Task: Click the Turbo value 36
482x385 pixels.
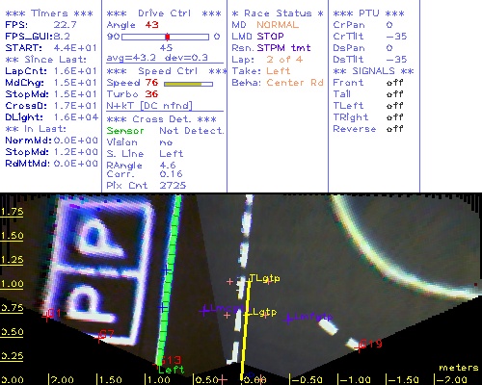Action: tap(151, 94)
